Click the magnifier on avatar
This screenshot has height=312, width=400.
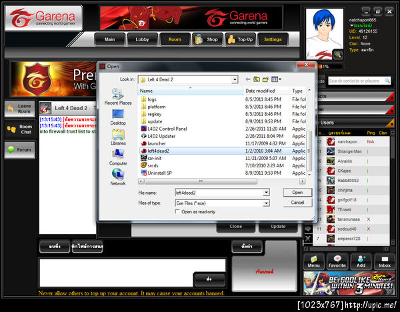(338, 55)
